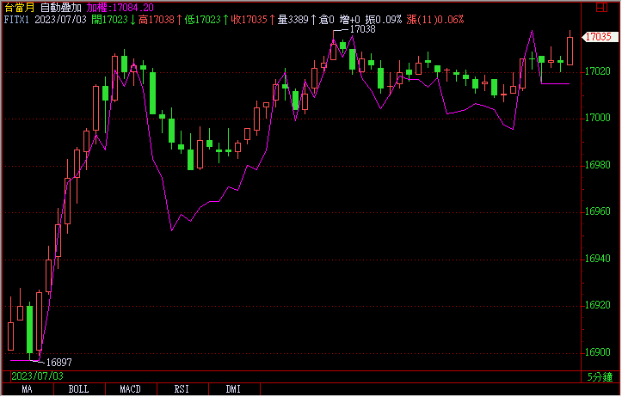
Task: Click the 振0.09% amplitude value
Action: tap(384, 20)
